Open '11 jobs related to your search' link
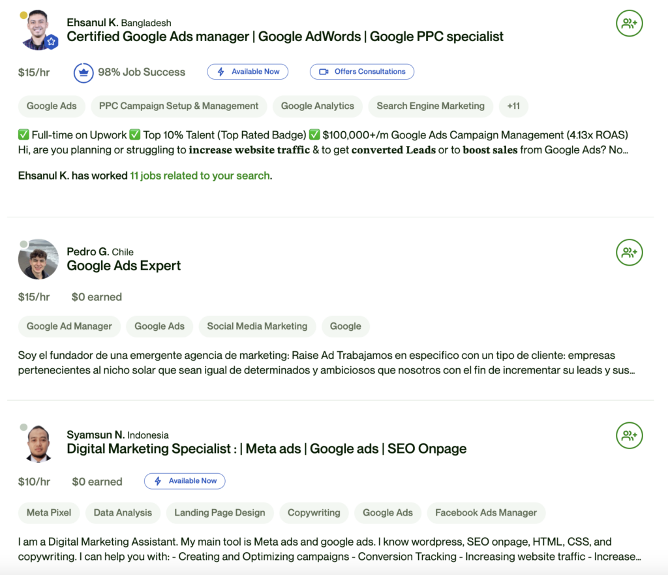The image size is (668, 575). click(x=200, y=176)
